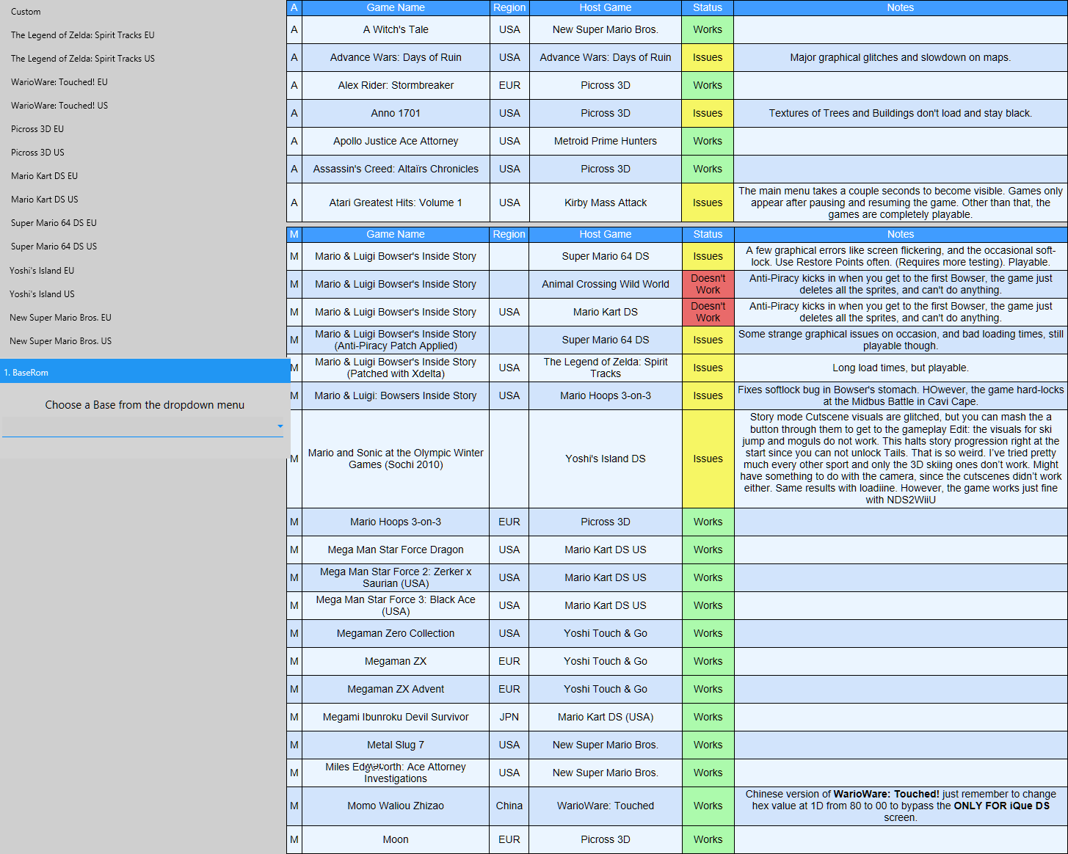Choose Picross 3D EU from list
Viewport: 1068px width, 854px height.
pos(37,129)
